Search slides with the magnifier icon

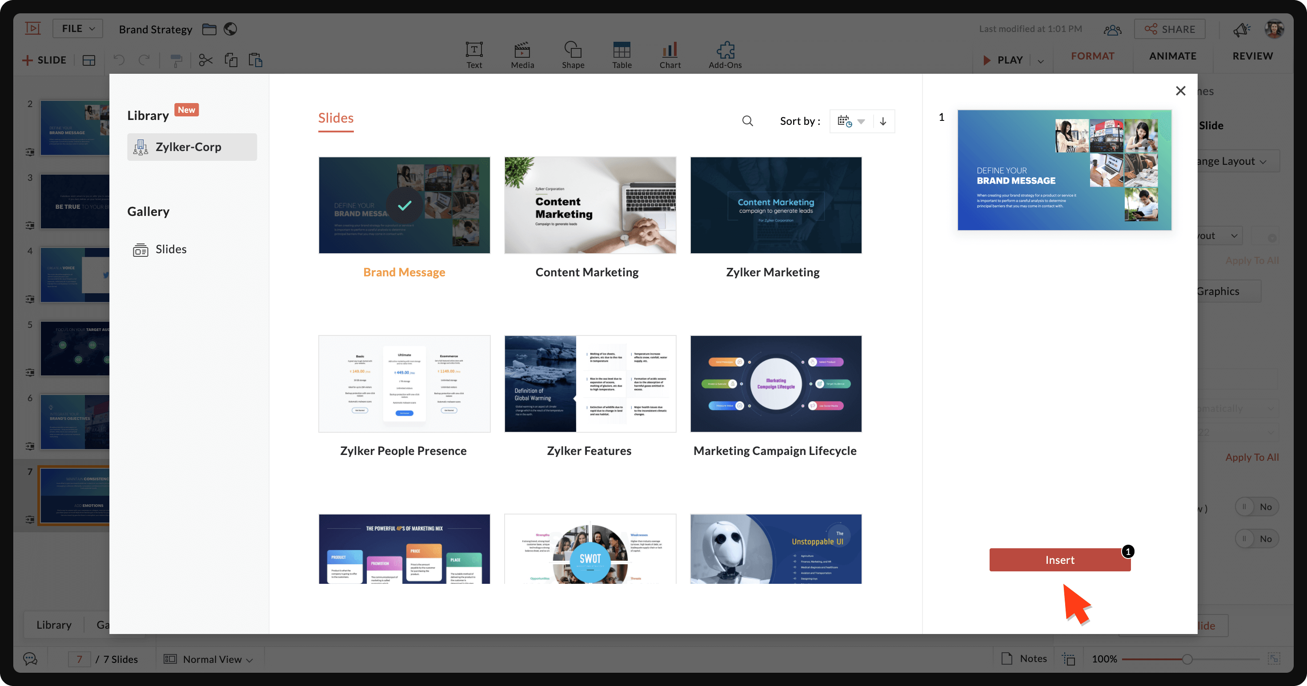[747, 121]
